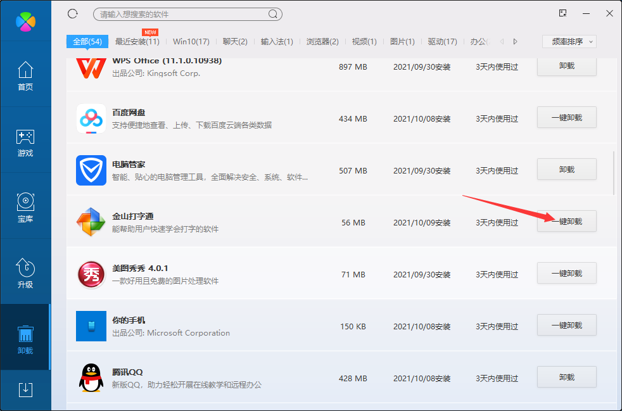Open the download manager icon at the sidebar bottom
This screenshot has width=622, height=411.
coord(26,389)
